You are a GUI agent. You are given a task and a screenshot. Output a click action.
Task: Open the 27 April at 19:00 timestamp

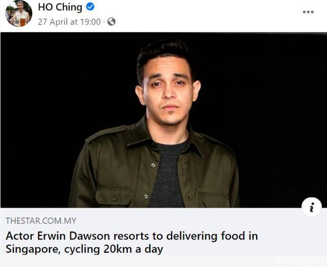[69, 22]
